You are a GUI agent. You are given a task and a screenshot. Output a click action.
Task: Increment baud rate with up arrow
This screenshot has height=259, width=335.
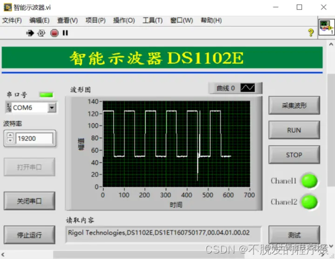pyautogui.click(x=10, y=135)
